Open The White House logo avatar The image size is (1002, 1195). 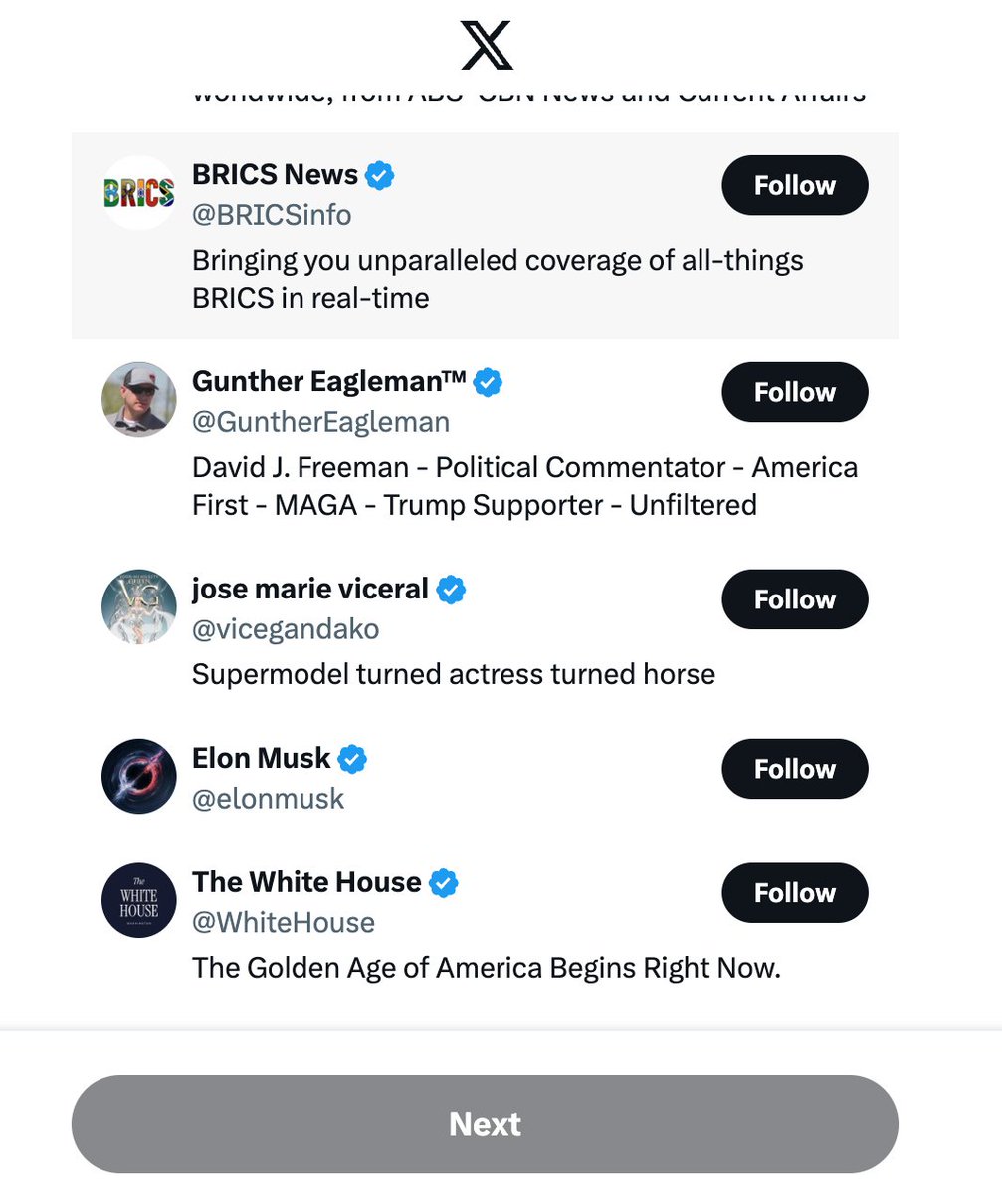point(139,900)
